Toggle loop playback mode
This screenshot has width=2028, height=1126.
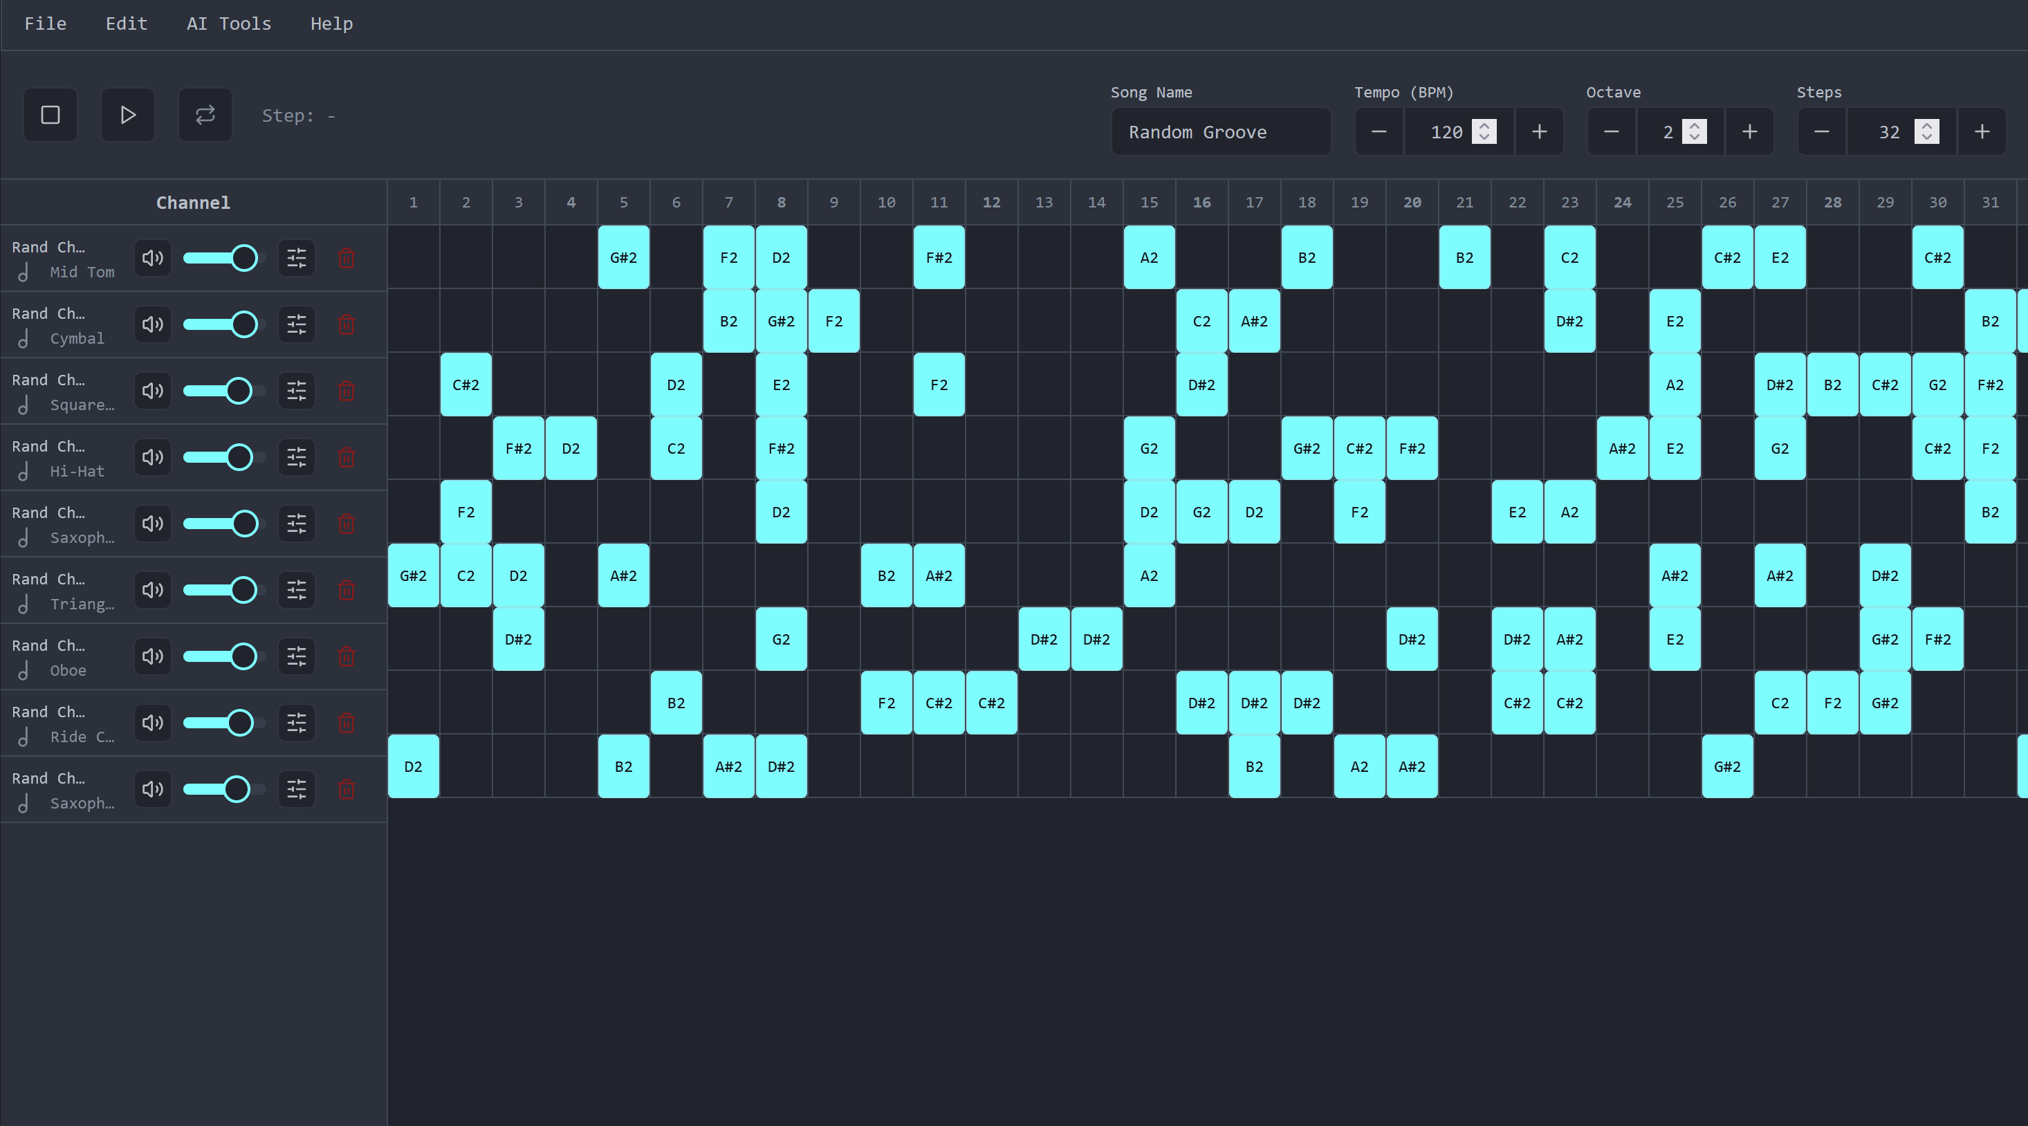coord(205,115)
